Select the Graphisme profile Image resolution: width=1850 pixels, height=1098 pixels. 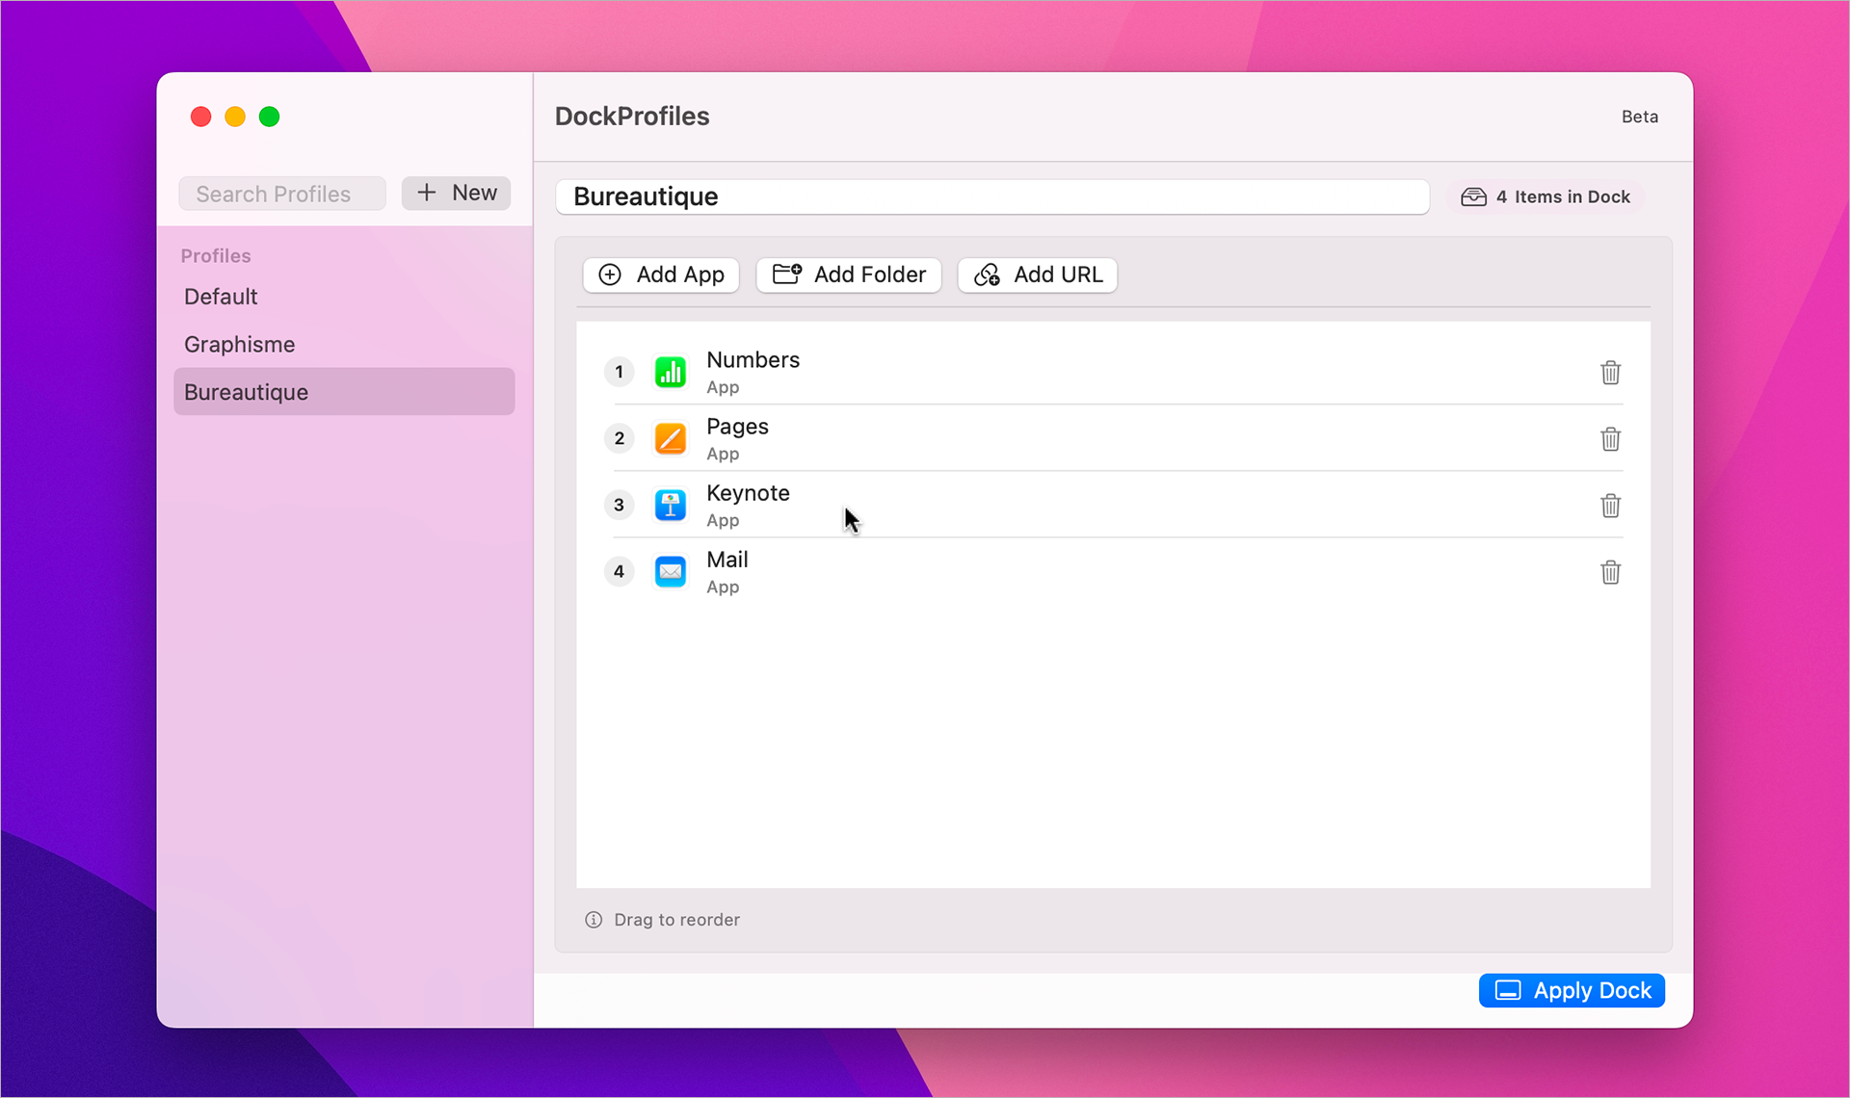click(x=239, y=344)
